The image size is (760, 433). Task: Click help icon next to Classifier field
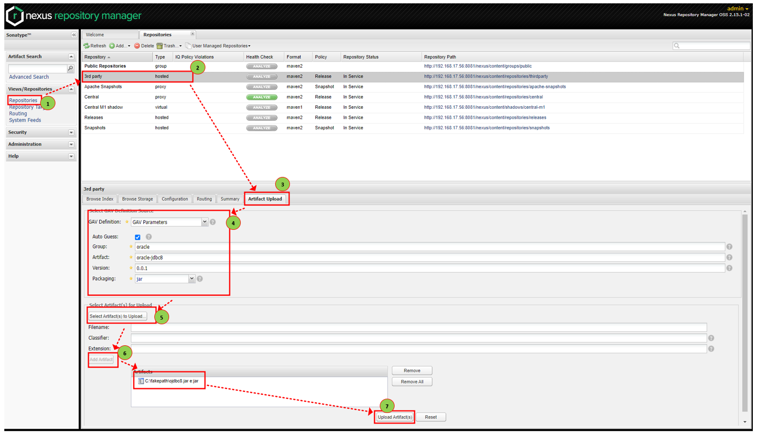tap(711, 338)
